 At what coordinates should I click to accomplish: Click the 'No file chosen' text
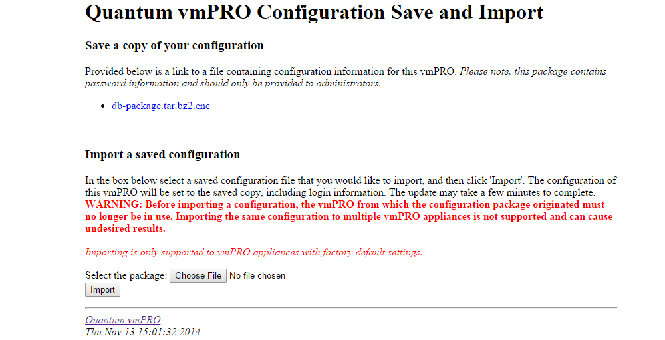[257, 275]
